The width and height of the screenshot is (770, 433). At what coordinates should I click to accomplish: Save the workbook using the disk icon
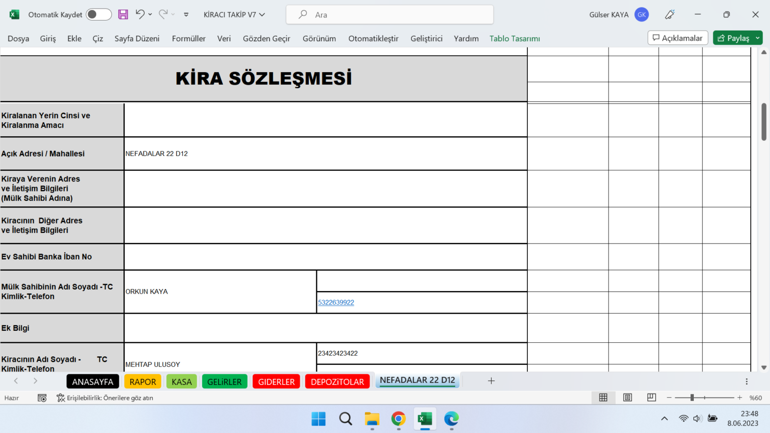(123, 15)
